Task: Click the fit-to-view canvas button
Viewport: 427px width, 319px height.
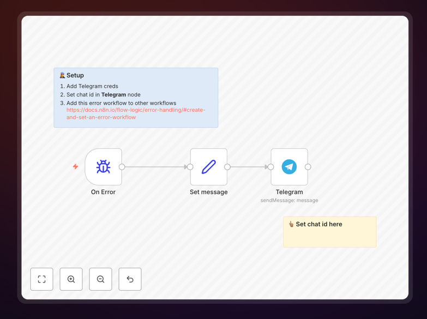Action: [41, 279]
